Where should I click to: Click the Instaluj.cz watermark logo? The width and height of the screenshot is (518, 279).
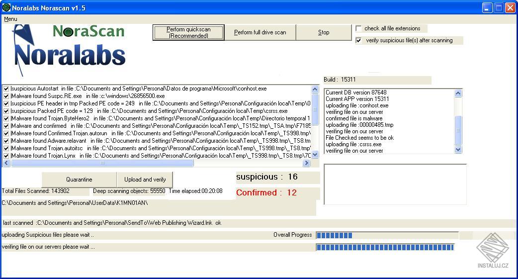(x=493, y=250)
